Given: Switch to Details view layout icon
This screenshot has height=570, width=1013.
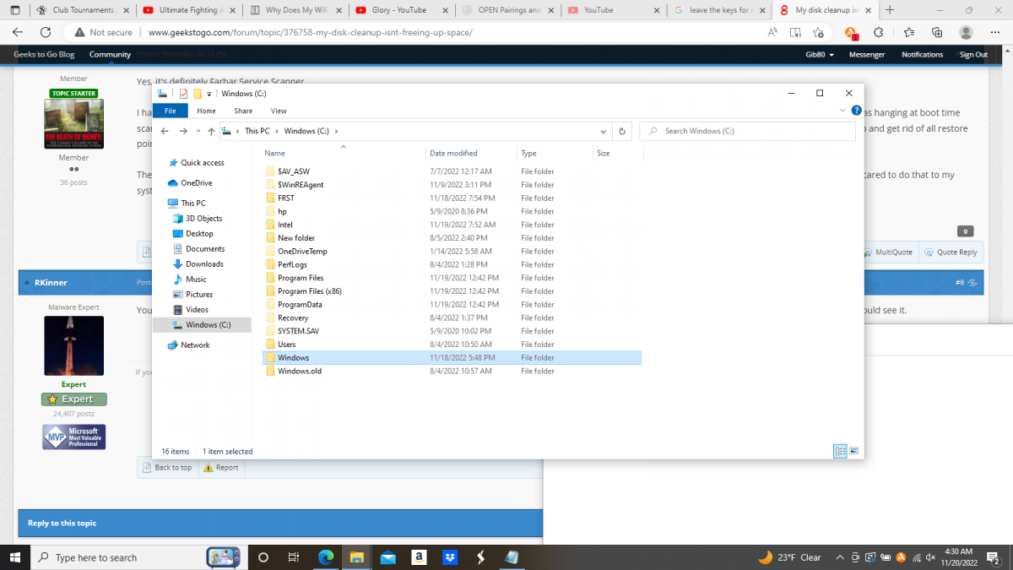Looking at the screenshot, I should [x=840, y=451].
